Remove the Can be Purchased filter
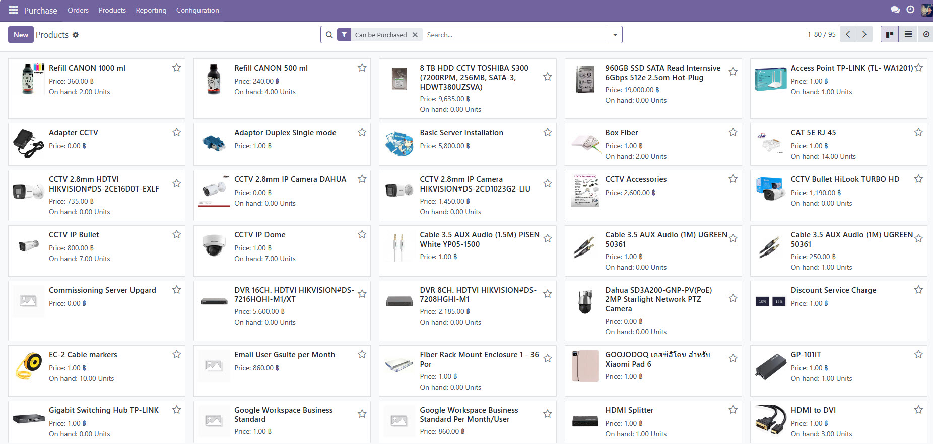933x444 pixels. point(415,35)
